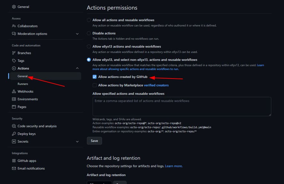This screenshot has height=184, width=284.
Task: Open Collaborators settings
Action: click(x=28, y=26)
